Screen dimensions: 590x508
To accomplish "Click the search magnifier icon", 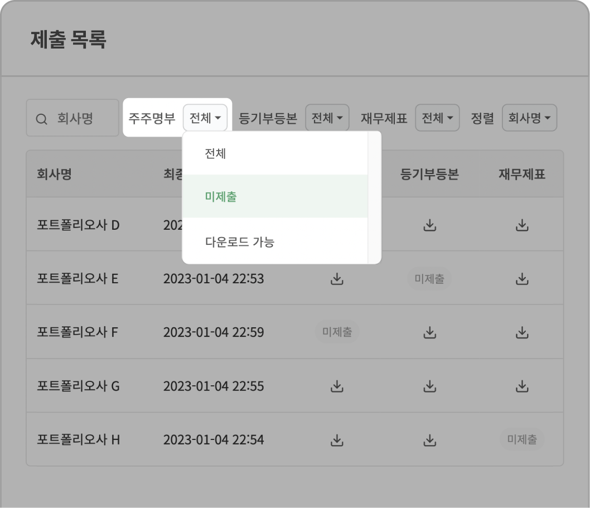I will pos(42,118).
